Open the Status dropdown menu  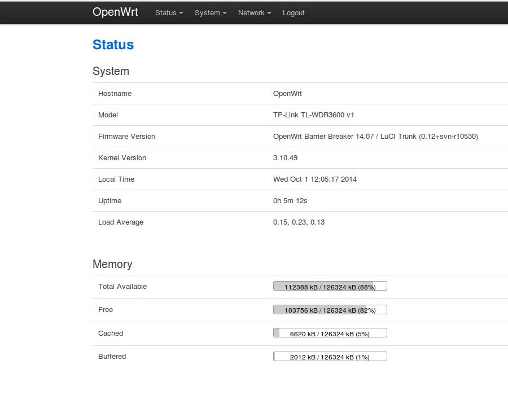tap(165, 12)
